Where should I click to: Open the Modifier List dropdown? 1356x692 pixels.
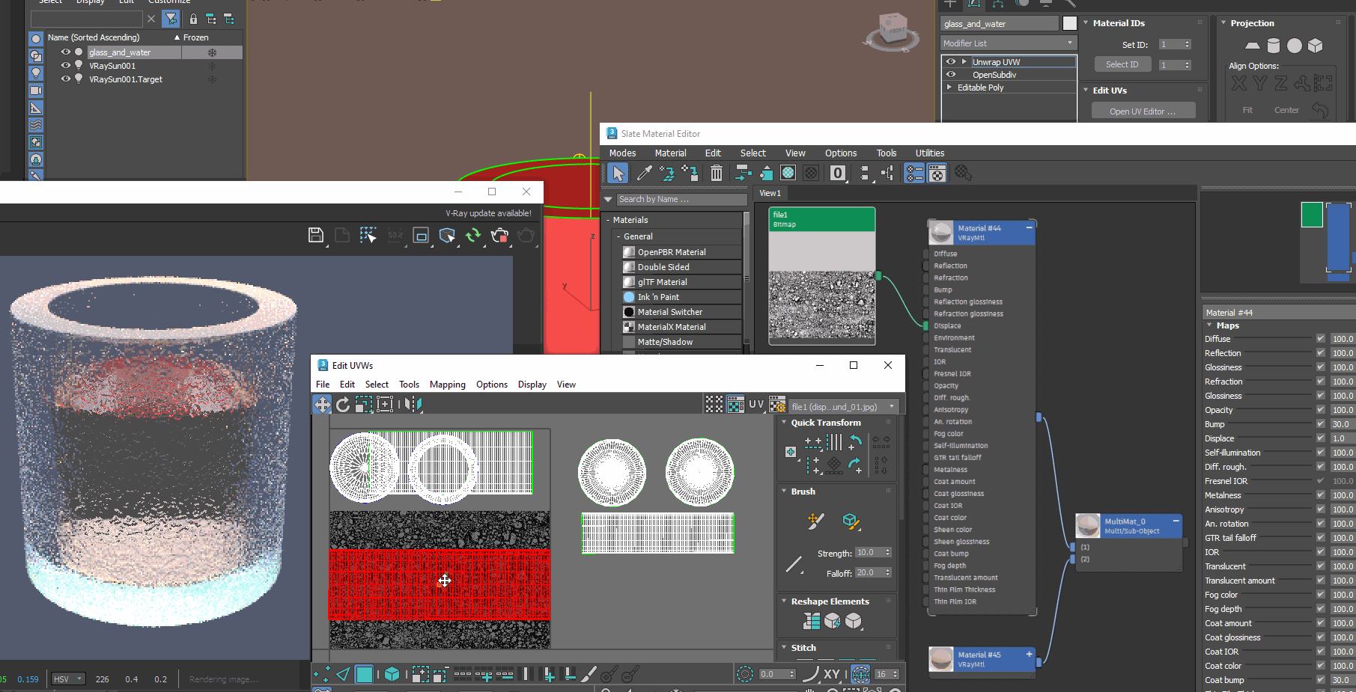pyautogui.click(x=1008, y=43)
